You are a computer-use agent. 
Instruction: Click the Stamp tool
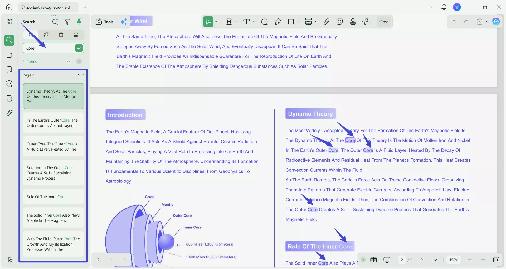click(353, 22)
